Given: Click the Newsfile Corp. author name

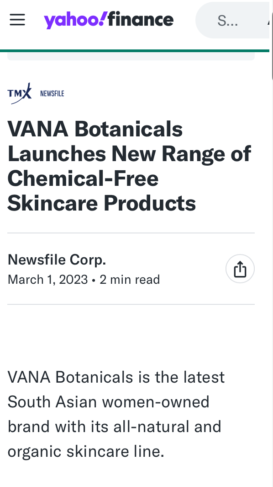Looking at the screenshot, I should (57, 260).
